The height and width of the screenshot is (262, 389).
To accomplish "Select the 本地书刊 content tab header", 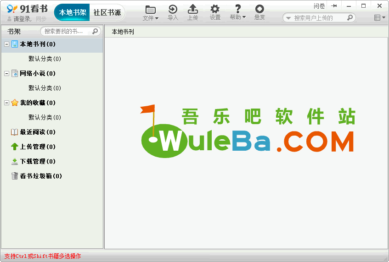I will (x=123, y=32).
